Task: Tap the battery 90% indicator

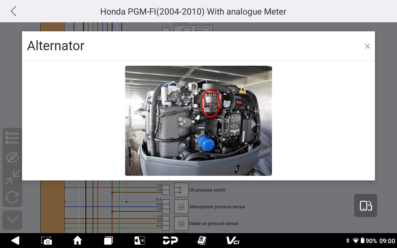Action: click(x=369, y=241)
